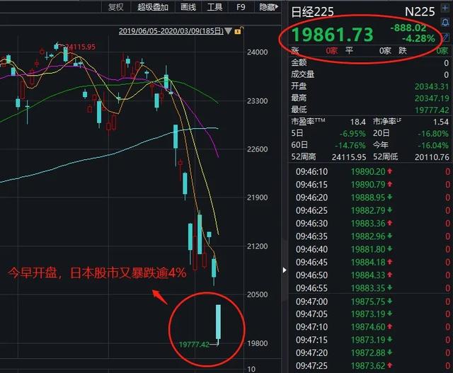Open the 工具 tools menu
453x373 pixels.
[214, 7]
